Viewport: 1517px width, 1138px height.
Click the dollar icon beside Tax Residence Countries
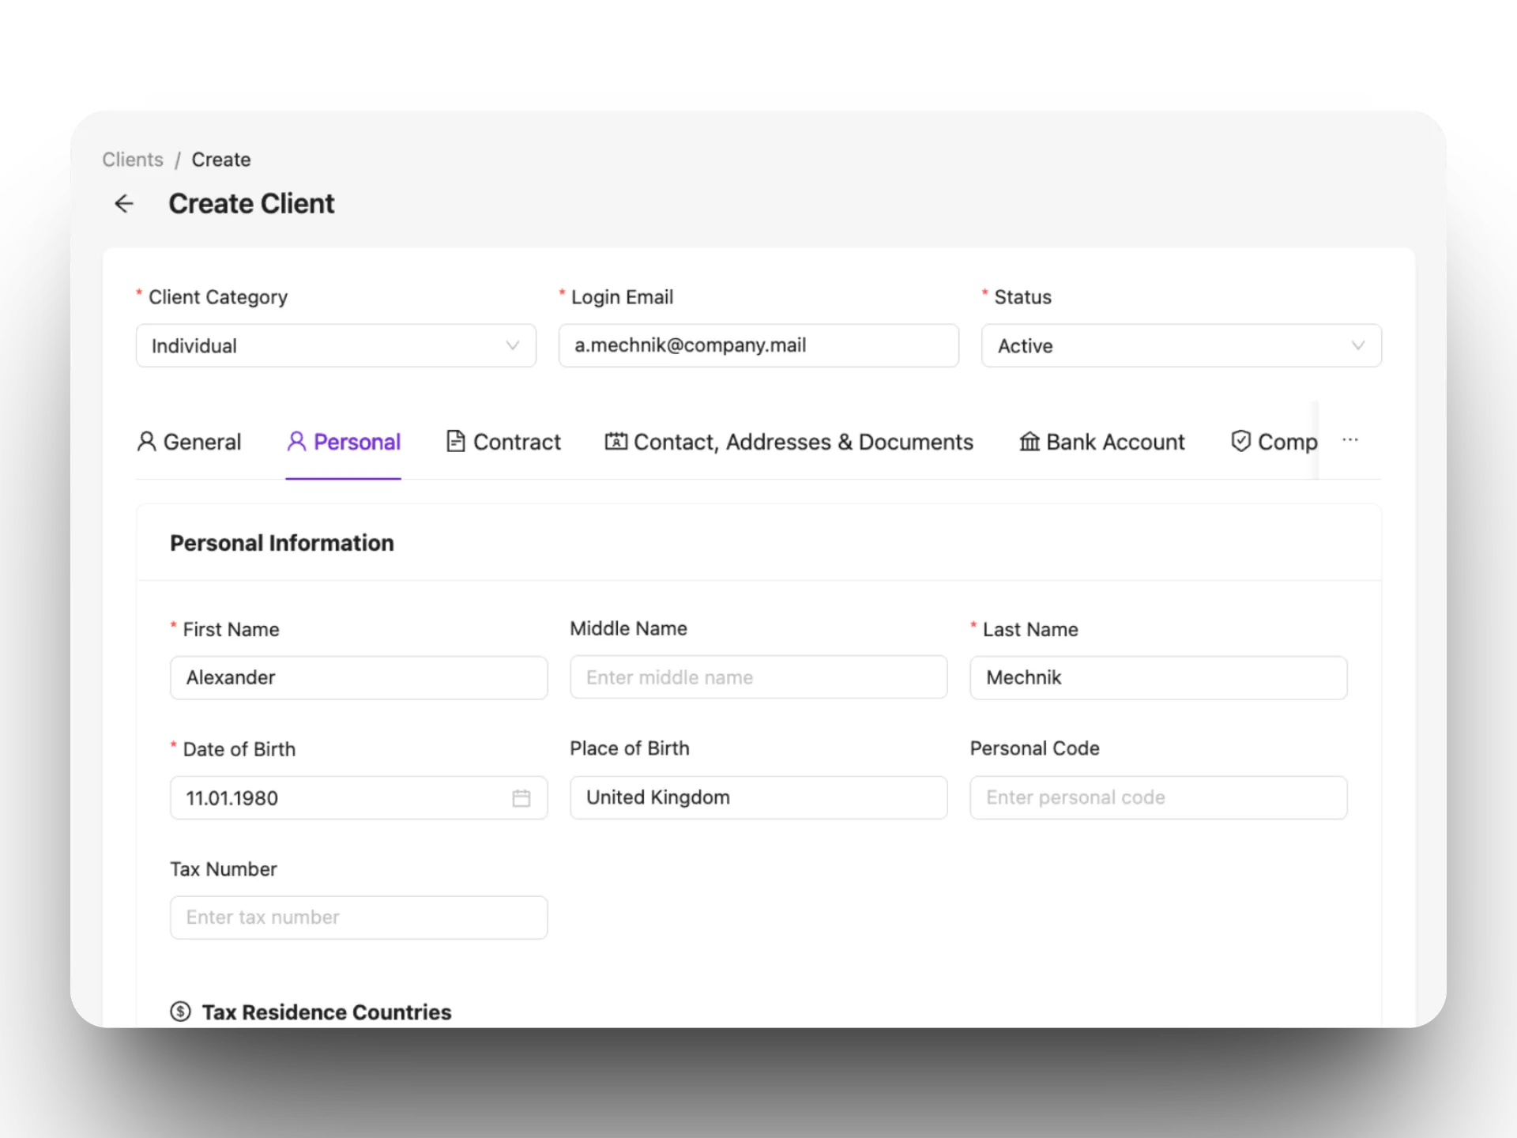tap(180, 1012)
